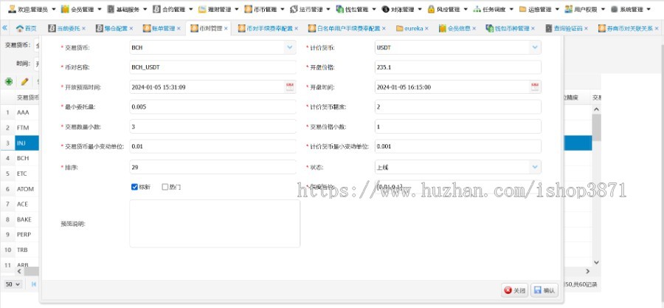Close the 查询验证码 tab
The height and width of the screenshot is (308, 664).
(x=586, y=28)
